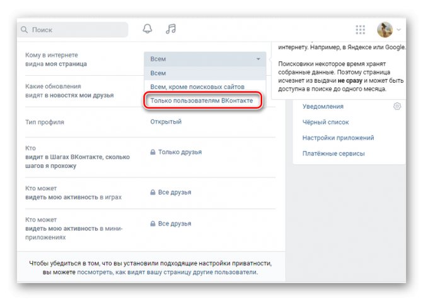Viewport: 423px width, 300px height.
Task: Open the Уведомления settings section
Action: tap(323, 106)
